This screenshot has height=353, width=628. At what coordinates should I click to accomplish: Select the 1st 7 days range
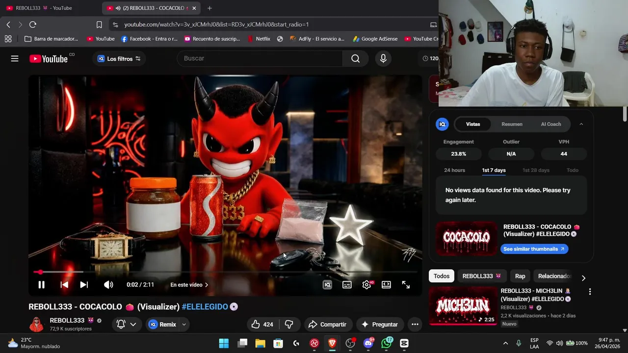494,170
